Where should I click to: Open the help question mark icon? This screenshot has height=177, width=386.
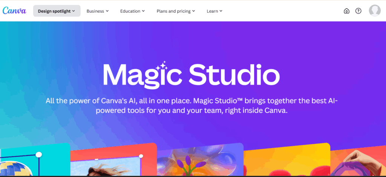pos(358,11)
